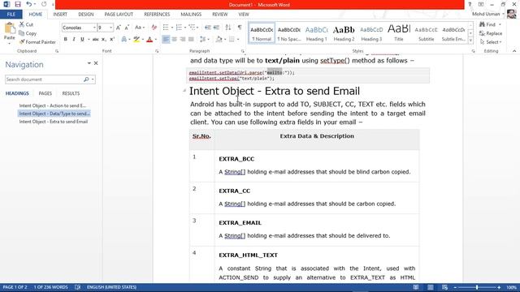This screenshot has width=520, height=292.
Task: Switch to the INSERT tab
Action: (x=60, y=15)
